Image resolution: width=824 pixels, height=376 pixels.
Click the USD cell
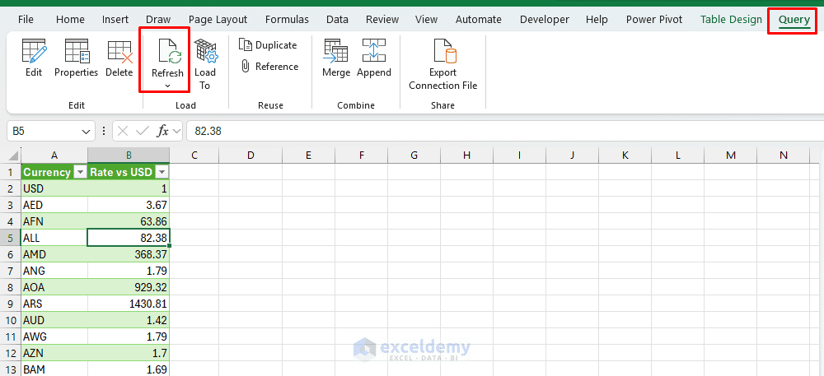coord(54,188)
